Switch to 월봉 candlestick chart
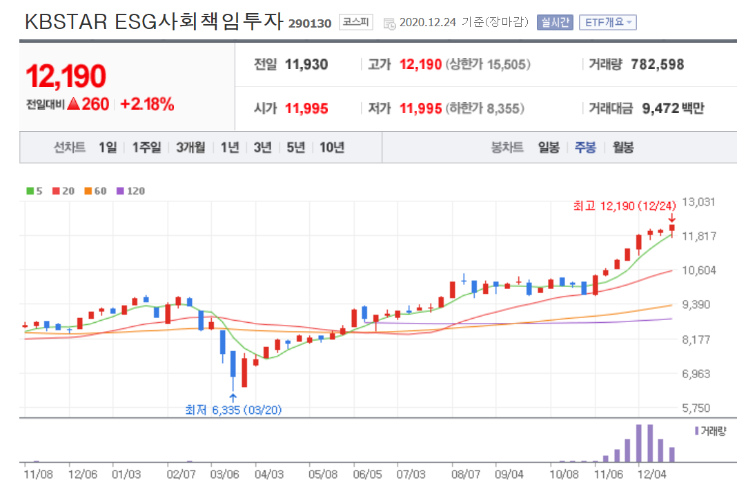Image resolution: width=737 pixels, height=496 pixels. point(623,148)
